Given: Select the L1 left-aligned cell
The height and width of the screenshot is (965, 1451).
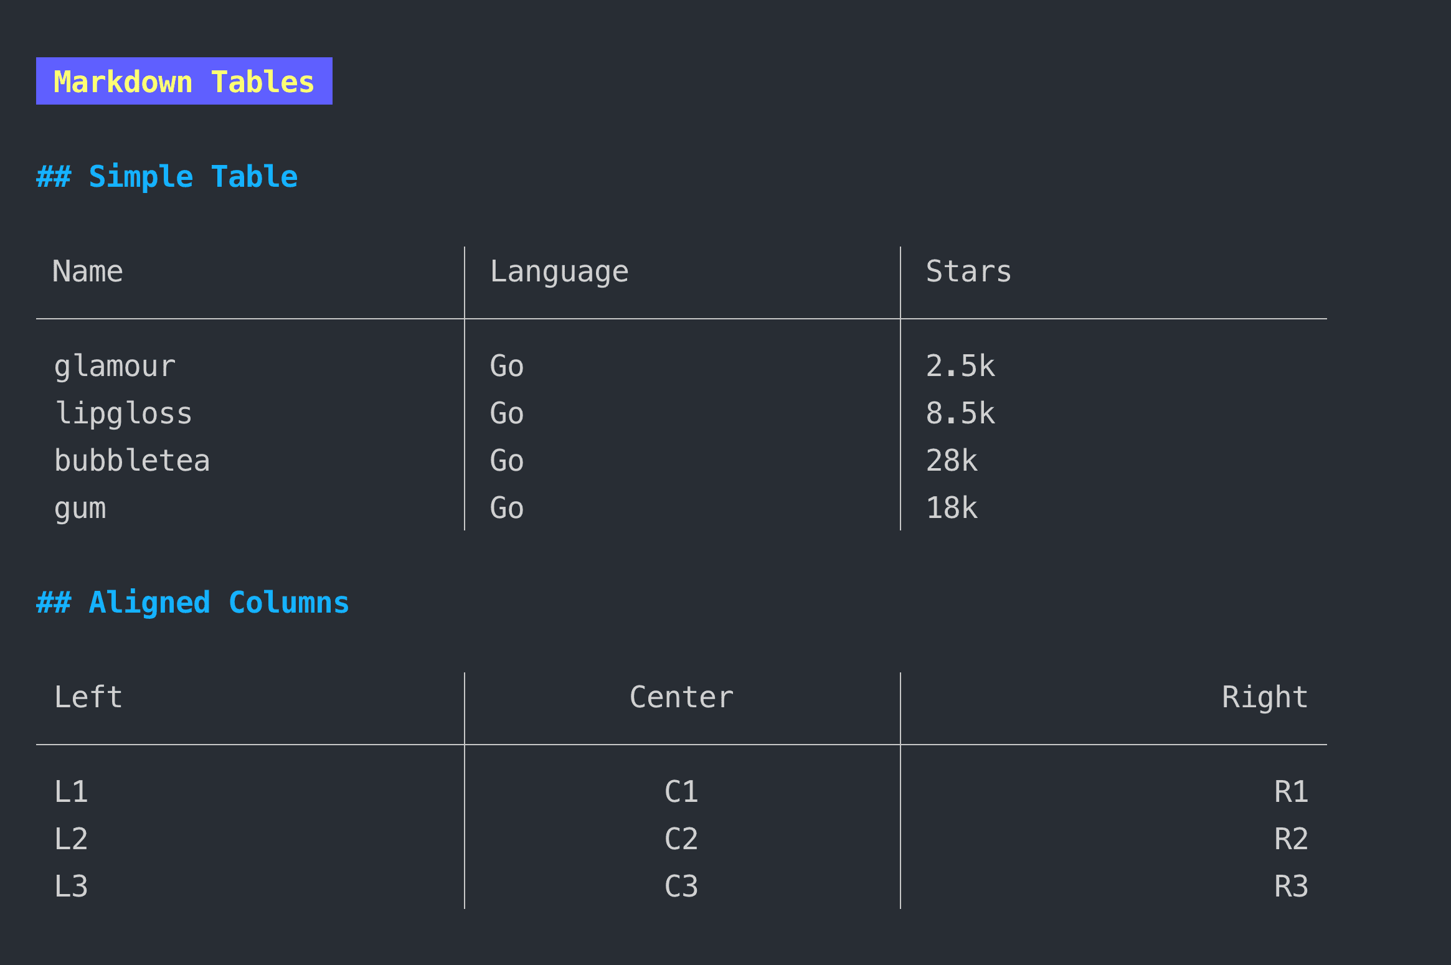Looking at the screenshot, I should [71, 792].
